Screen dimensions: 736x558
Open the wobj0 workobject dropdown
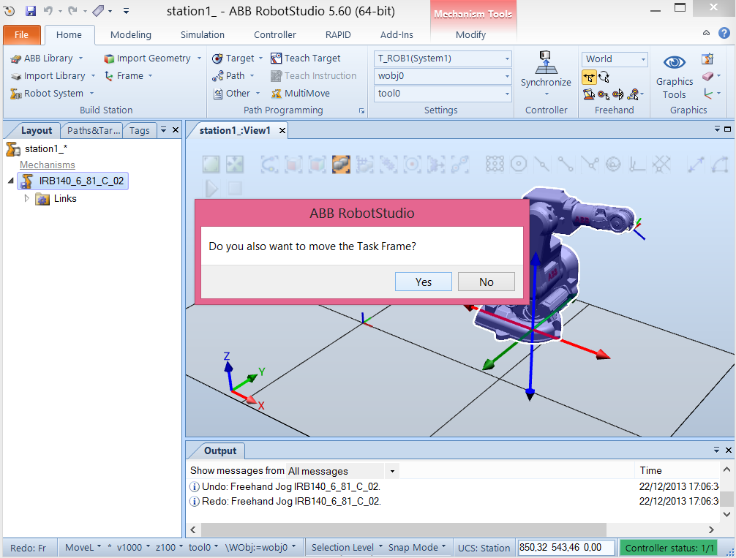tap(442, 75)
